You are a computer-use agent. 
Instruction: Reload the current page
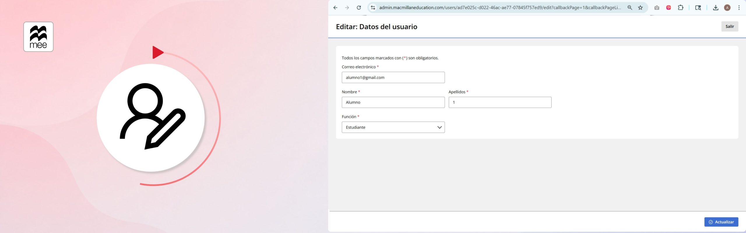point(359,8)
